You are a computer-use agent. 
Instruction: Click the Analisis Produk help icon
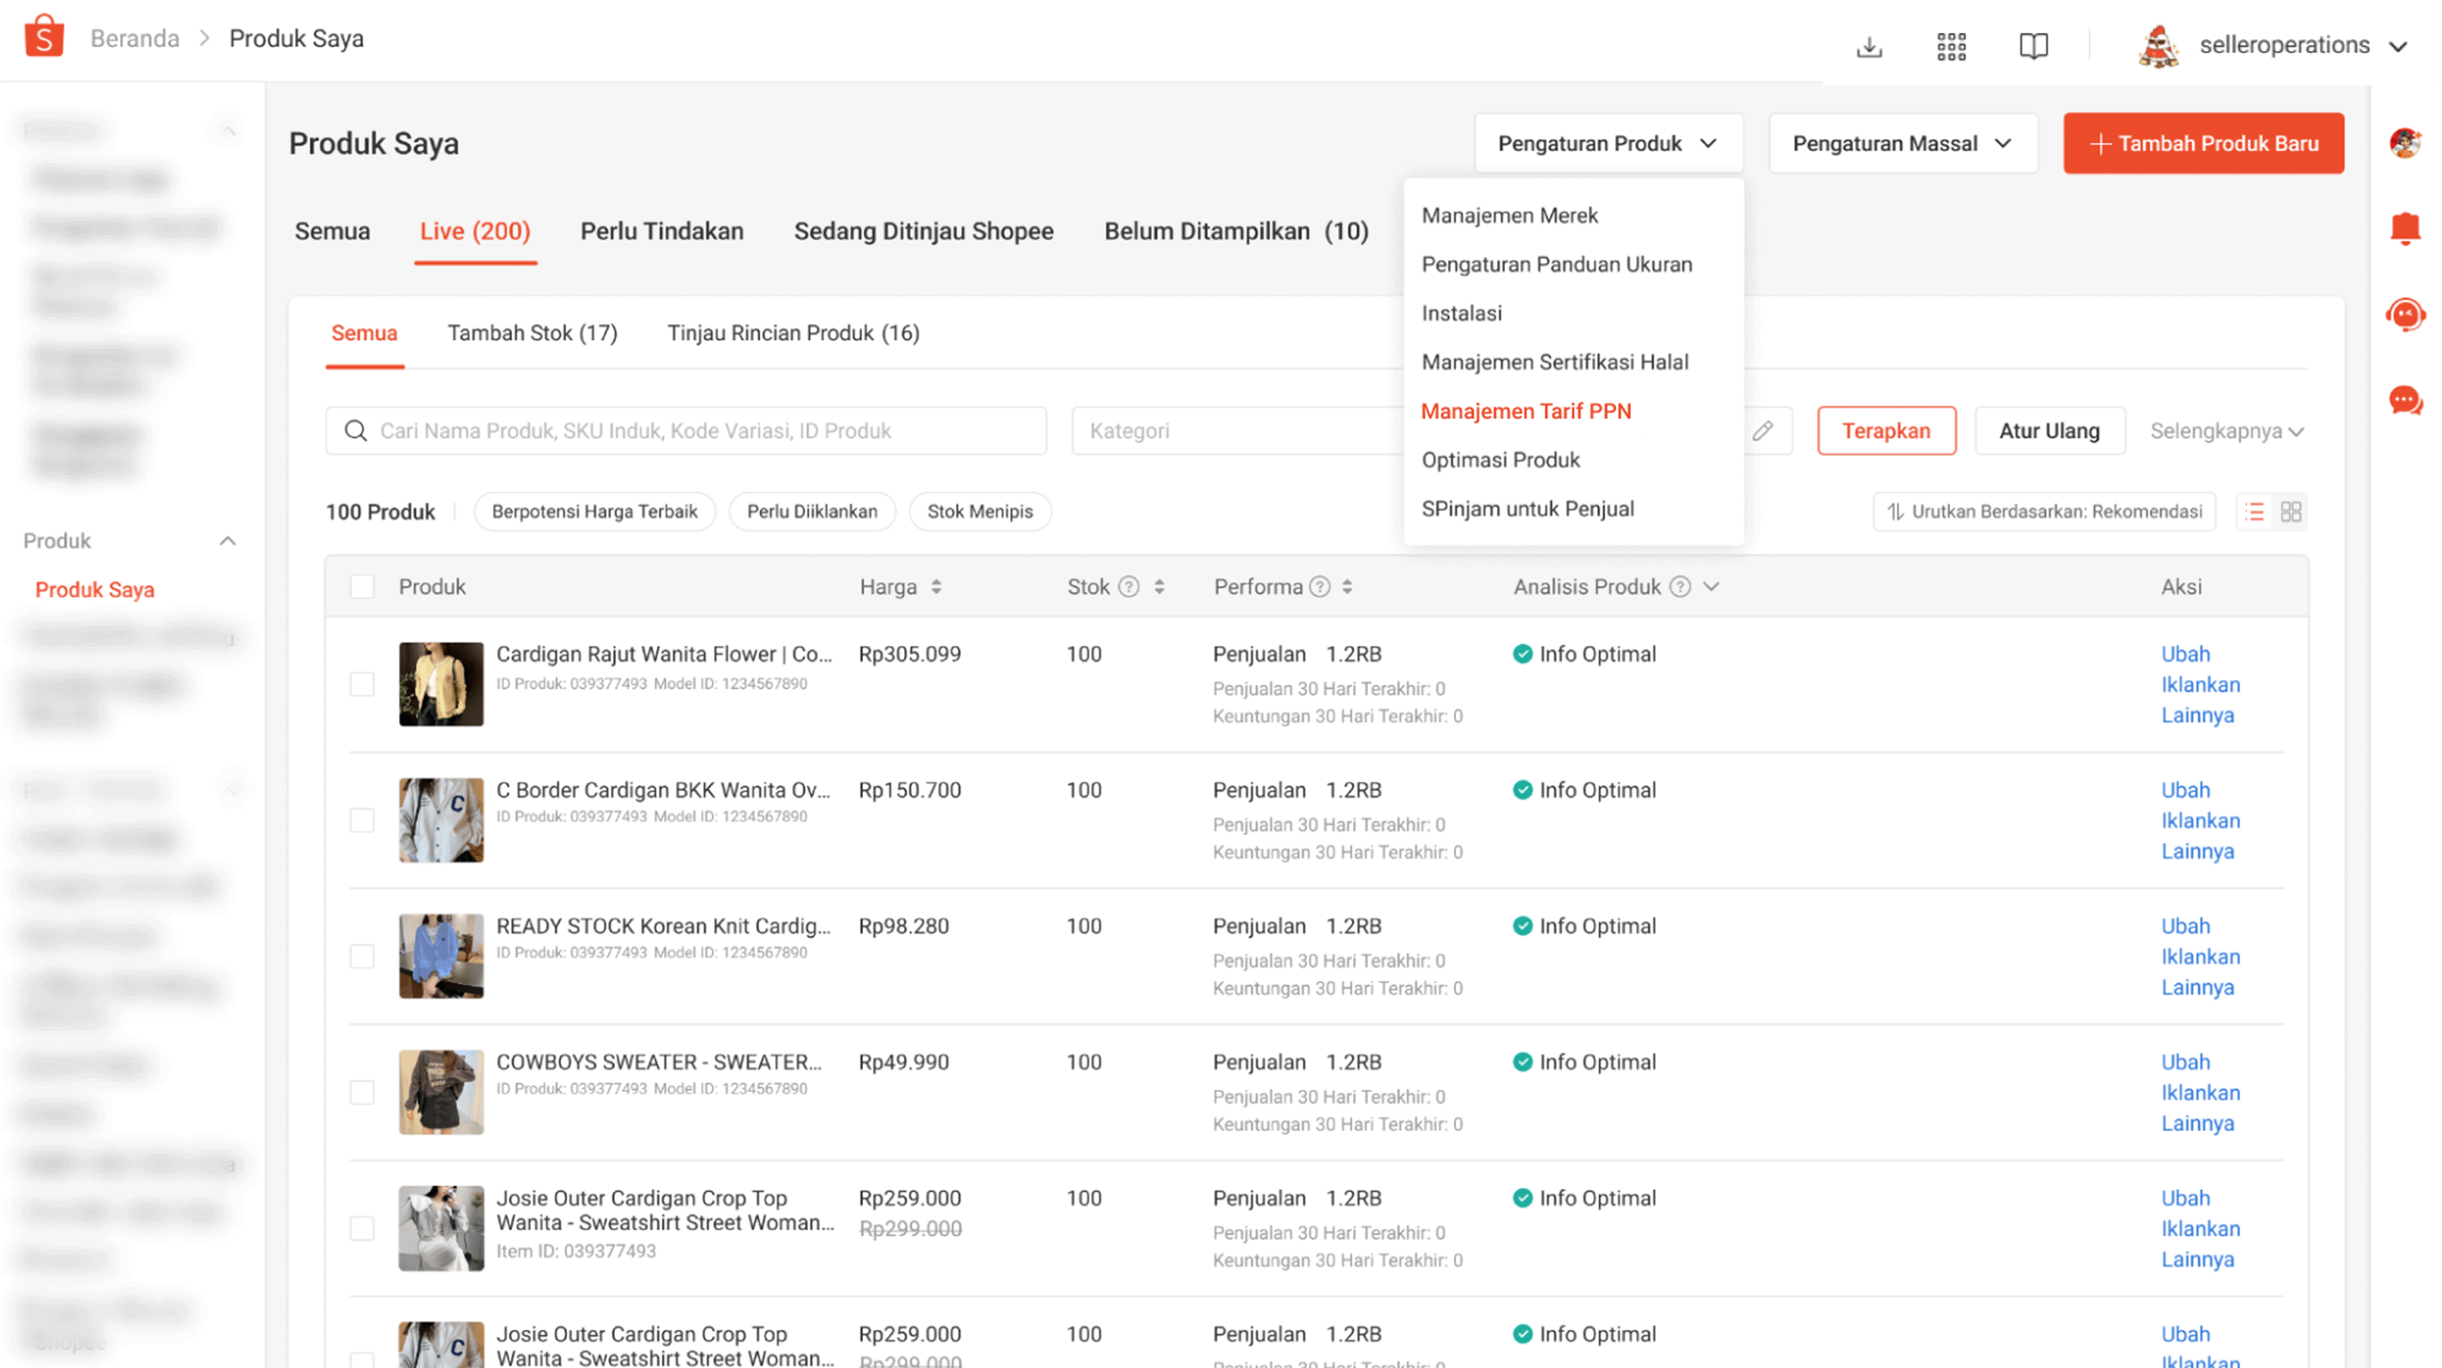coord(1680,587)
